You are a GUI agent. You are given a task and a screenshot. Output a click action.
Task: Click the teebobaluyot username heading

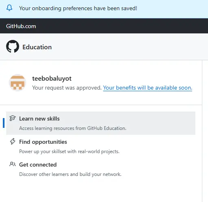tap(52, 79)
